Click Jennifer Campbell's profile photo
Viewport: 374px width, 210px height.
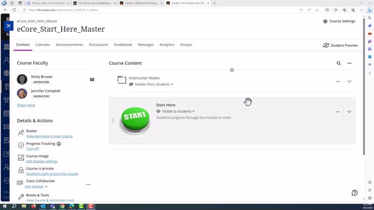click(x=22, y=93)
